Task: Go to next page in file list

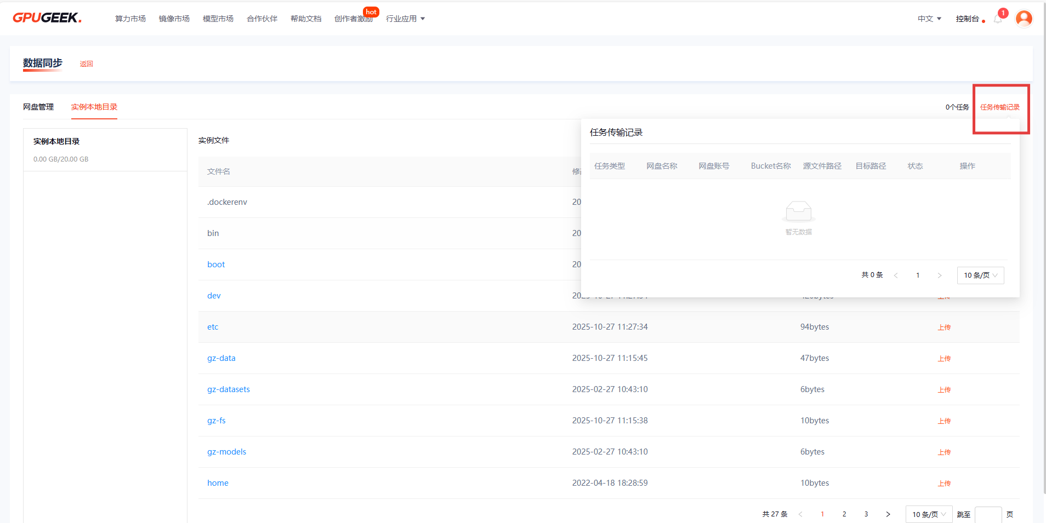Action: click(888, 514)
